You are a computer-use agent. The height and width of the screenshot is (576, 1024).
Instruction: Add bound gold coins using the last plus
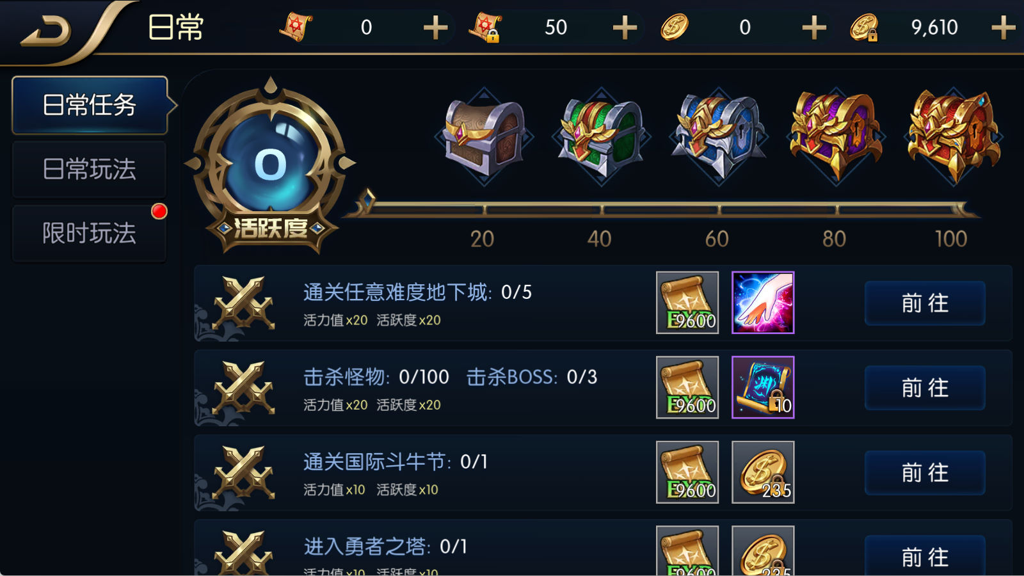tap(1003, 28)
